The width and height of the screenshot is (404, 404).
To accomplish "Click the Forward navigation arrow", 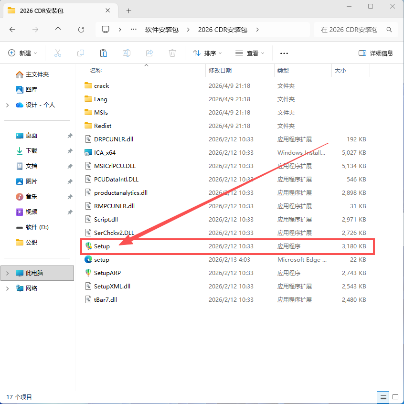I will click(x=35, y=30).
